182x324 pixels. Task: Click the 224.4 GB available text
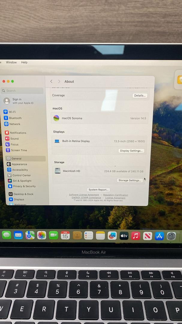coord(124,171)
